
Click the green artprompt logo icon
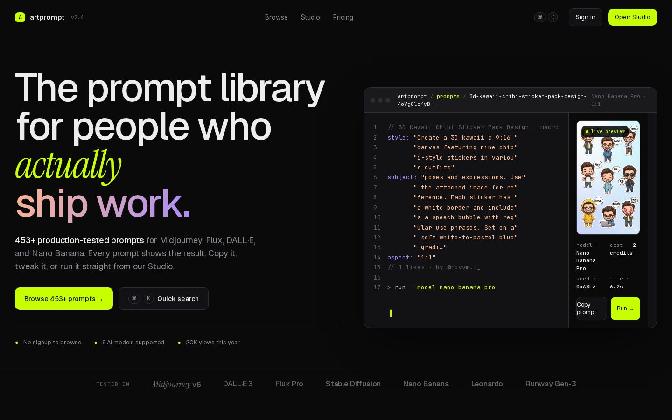[x=20, y=17]
